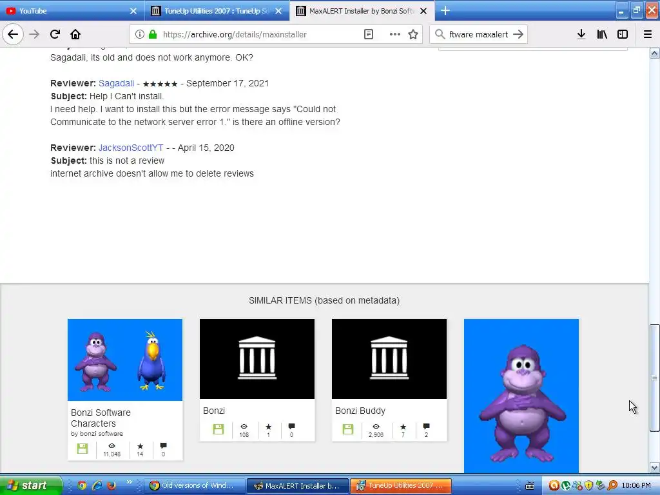Click the page scrollbar down arrow
Screen dimensions: 660x495
click(x=655, y=468)
